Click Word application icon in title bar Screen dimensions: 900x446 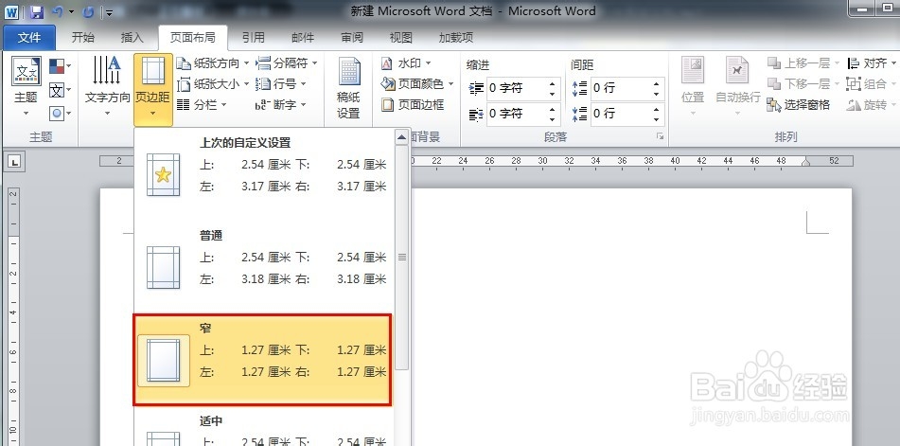pos(12,11)
